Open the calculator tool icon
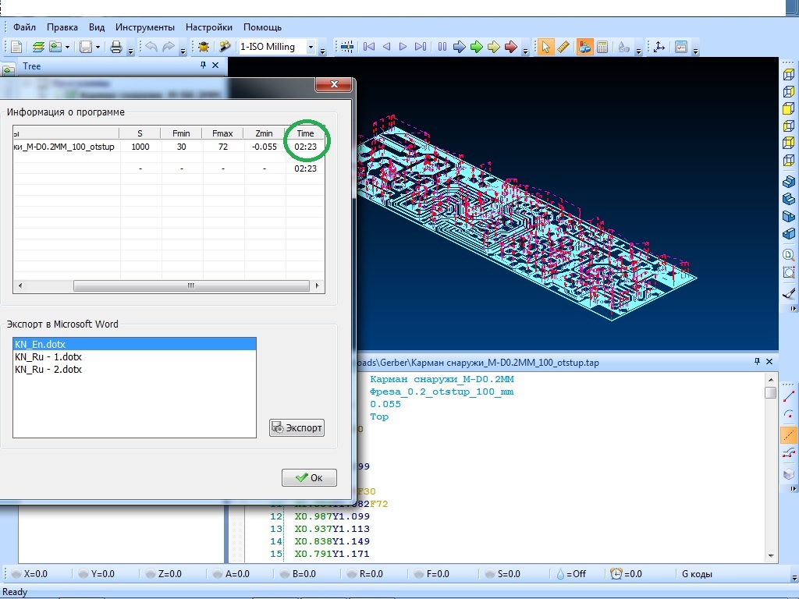This screenshot has width=799, height=599. (602, 47)
